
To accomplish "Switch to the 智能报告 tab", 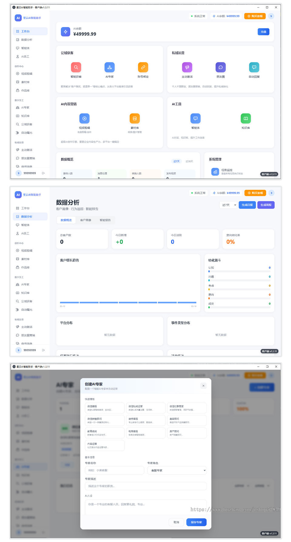I will click(105, 220).
